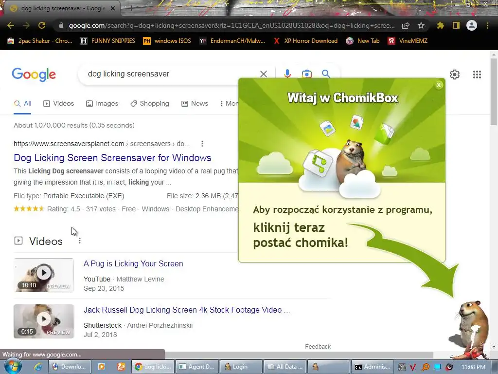Open Windows Start menu orb
Image resolution: width=498 pixels, height=374 pixels.
[x=12, y=367]
